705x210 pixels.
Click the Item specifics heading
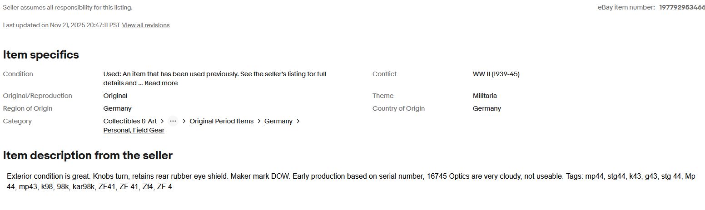(41, 55)
